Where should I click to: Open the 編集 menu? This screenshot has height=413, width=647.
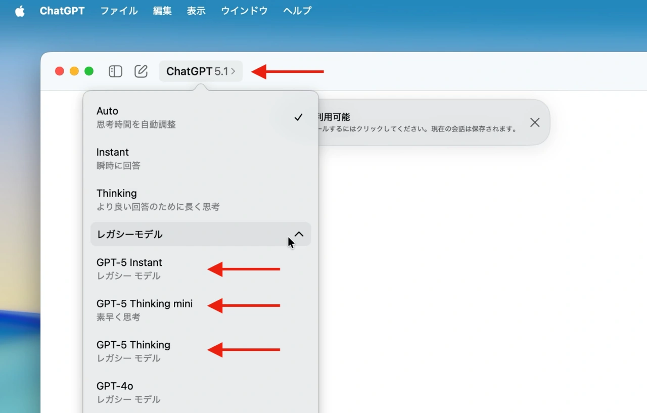coord(162,11)
